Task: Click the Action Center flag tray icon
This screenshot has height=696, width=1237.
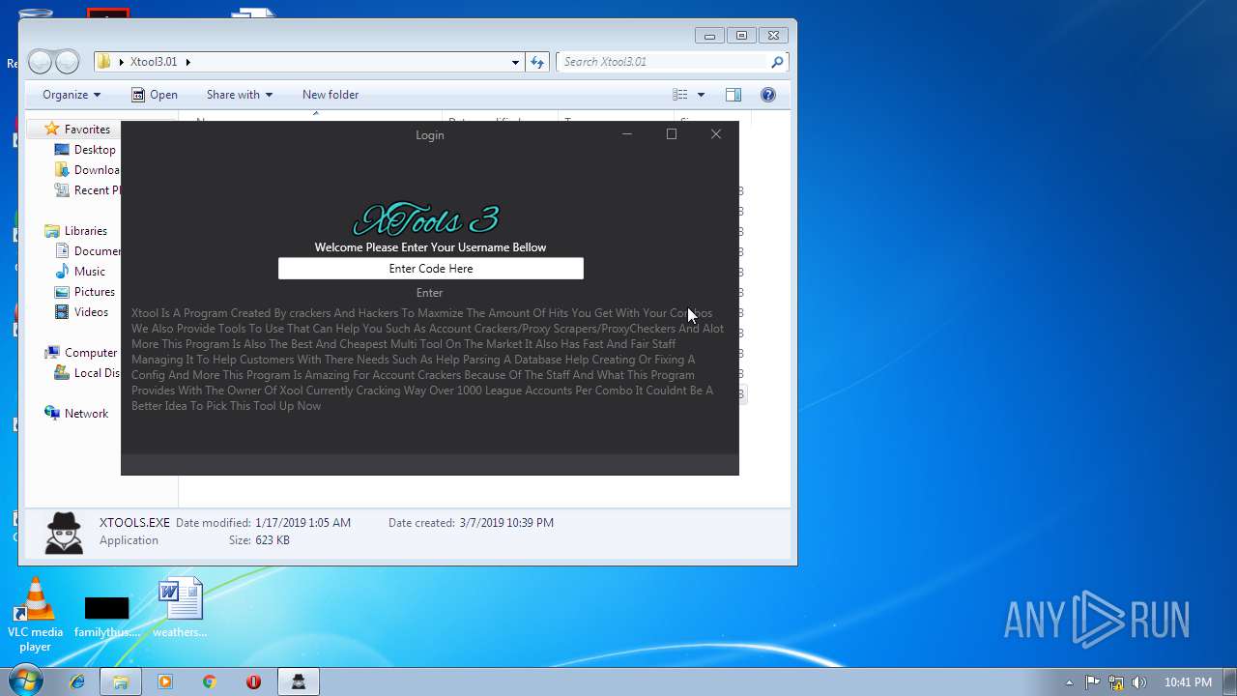Action: click(1093, 682)
